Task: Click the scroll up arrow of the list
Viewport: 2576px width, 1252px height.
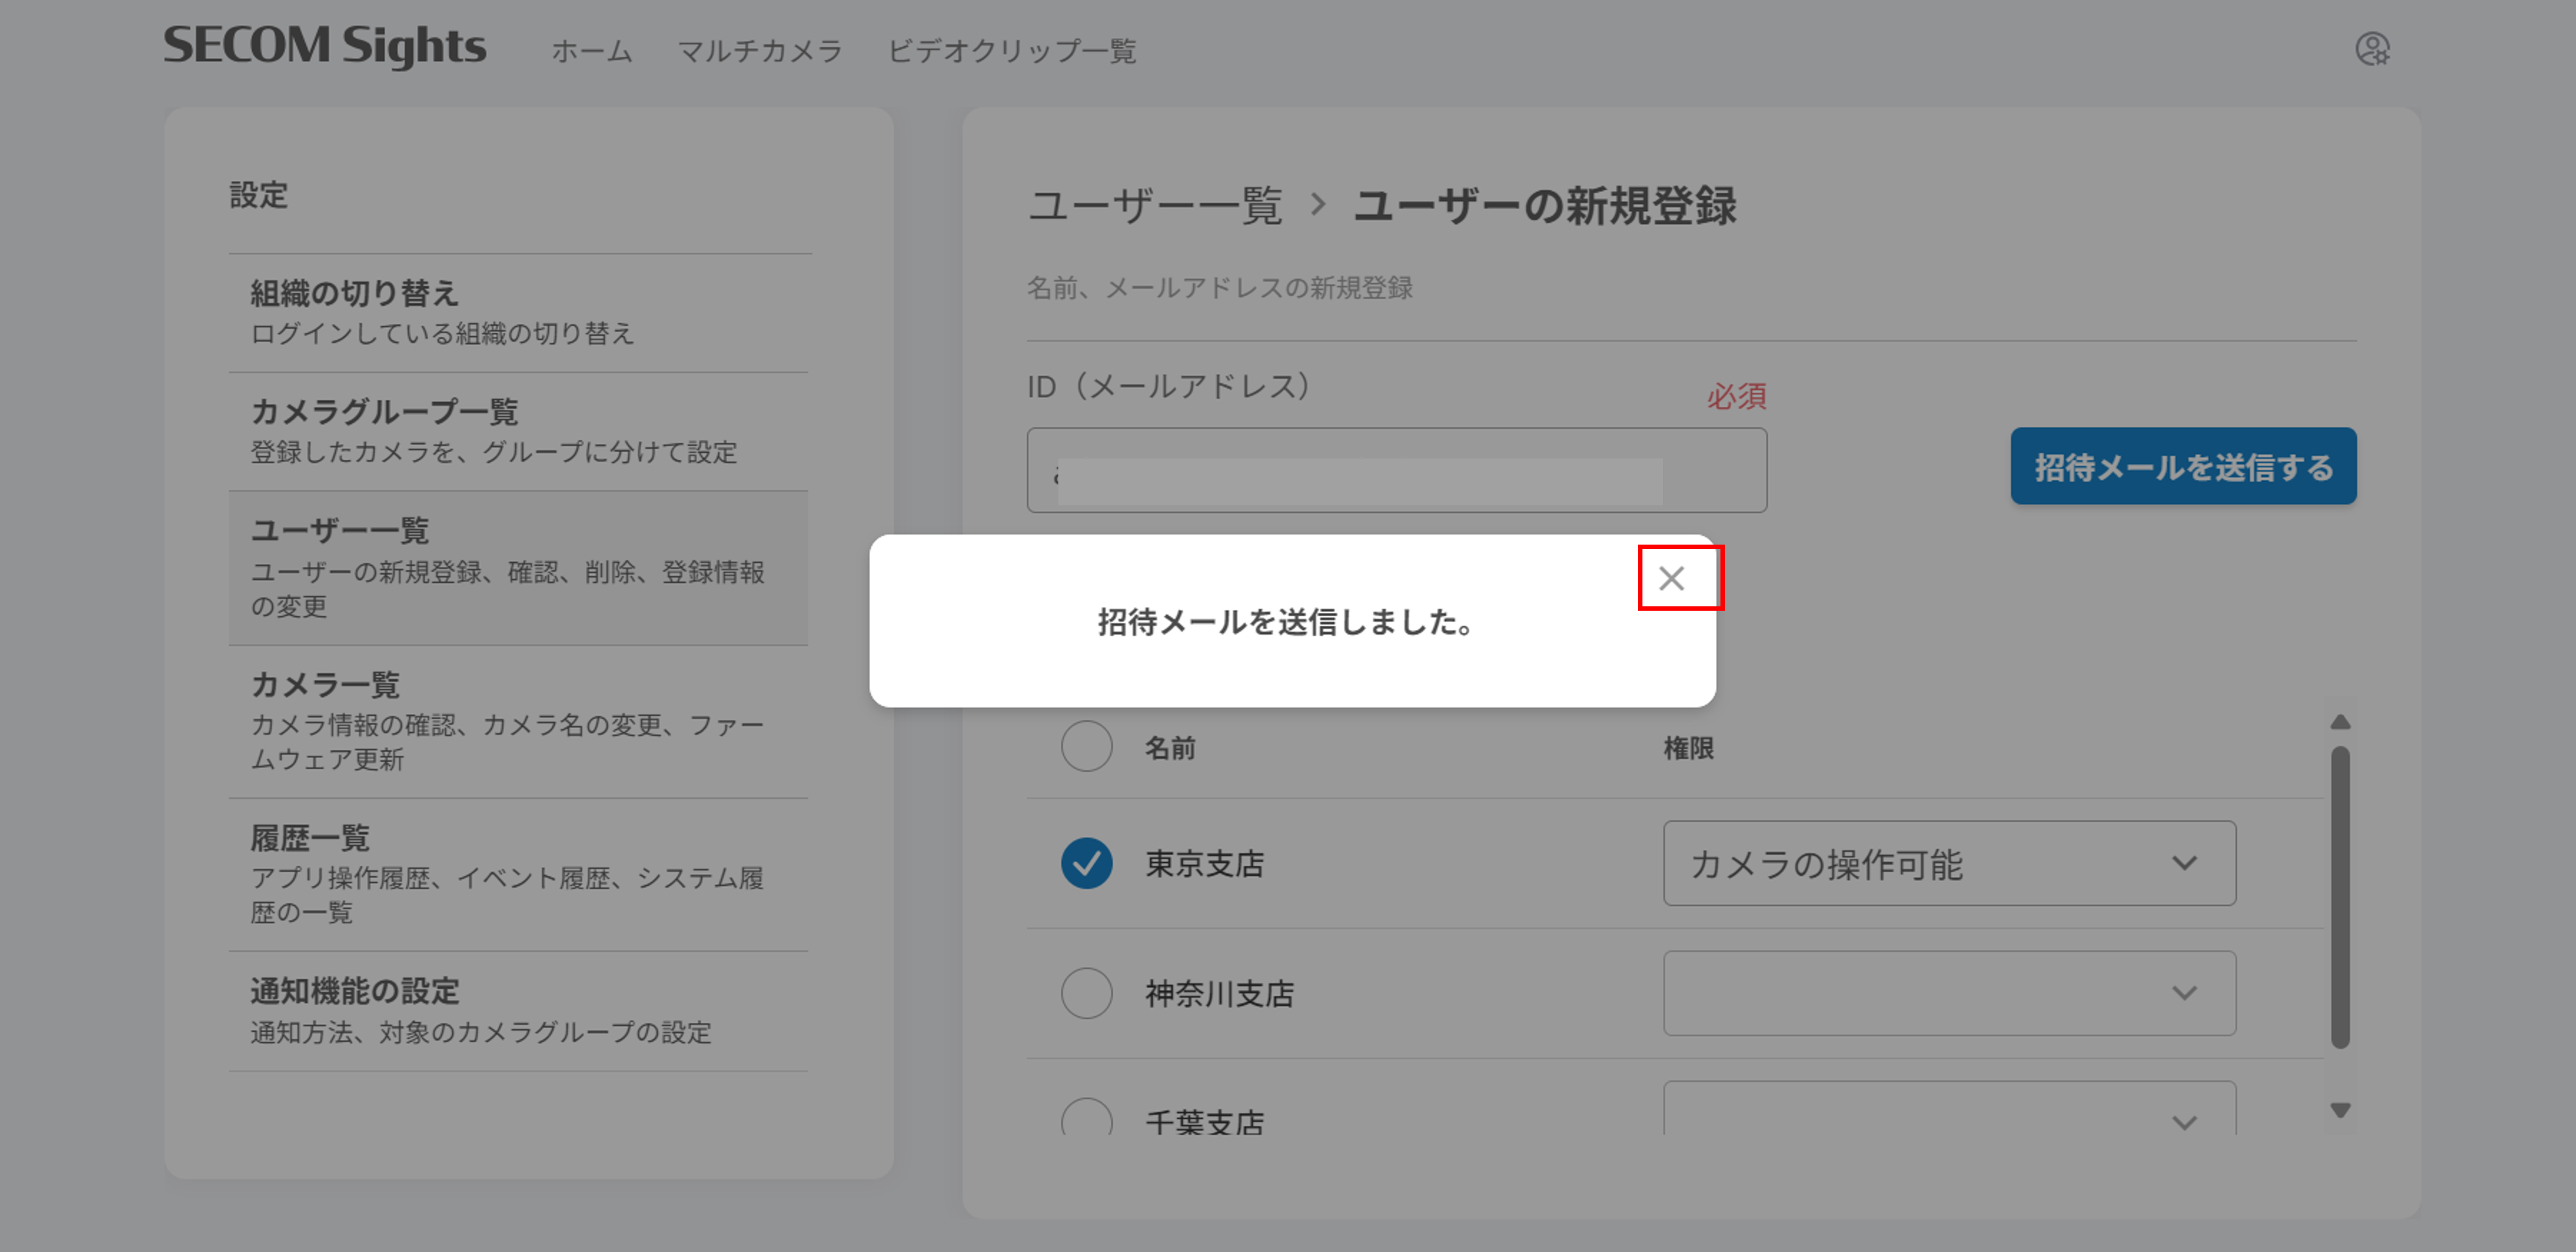Action: (x=2339, y=722)
